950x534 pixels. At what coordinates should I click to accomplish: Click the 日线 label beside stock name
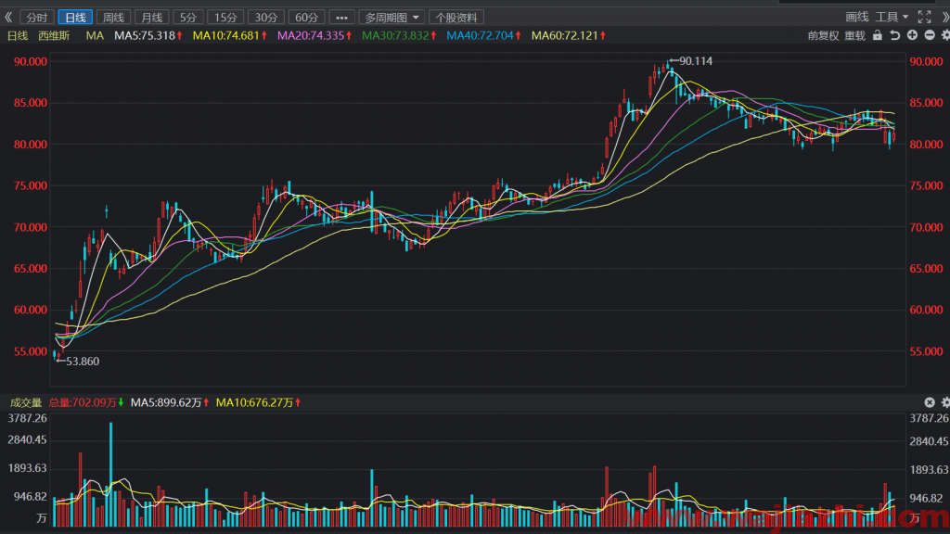click(x=18, y=36)
